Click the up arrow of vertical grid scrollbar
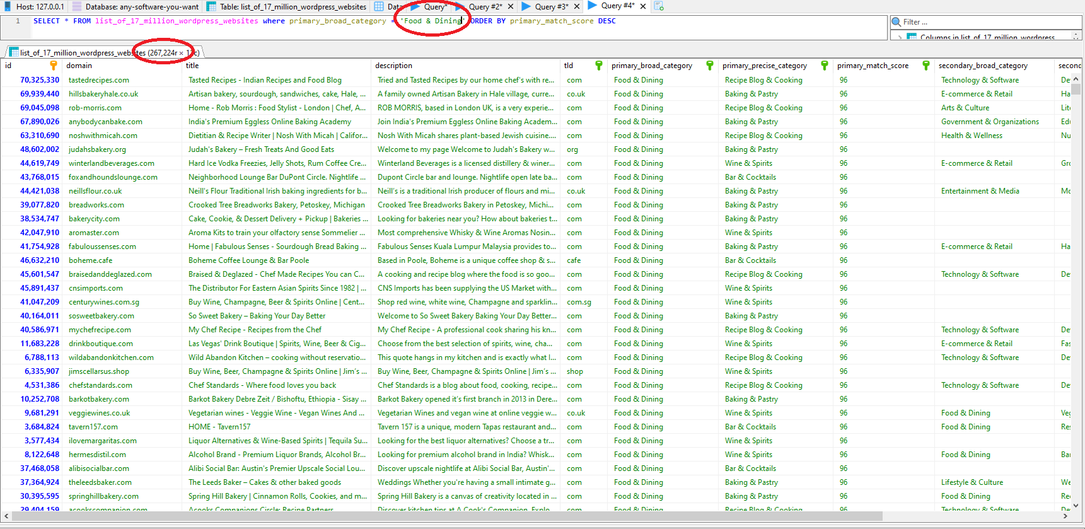This screenshot has height=529, width=1085. [1076, 78]
